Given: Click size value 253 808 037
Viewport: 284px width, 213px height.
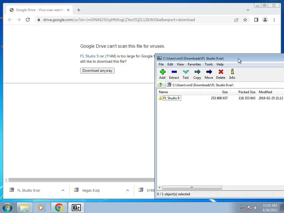Looking at the screenshot, I should click(x=219, y=98).
